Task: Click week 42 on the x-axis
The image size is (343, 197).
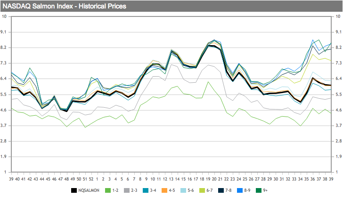Action: (x=30, y=179)
